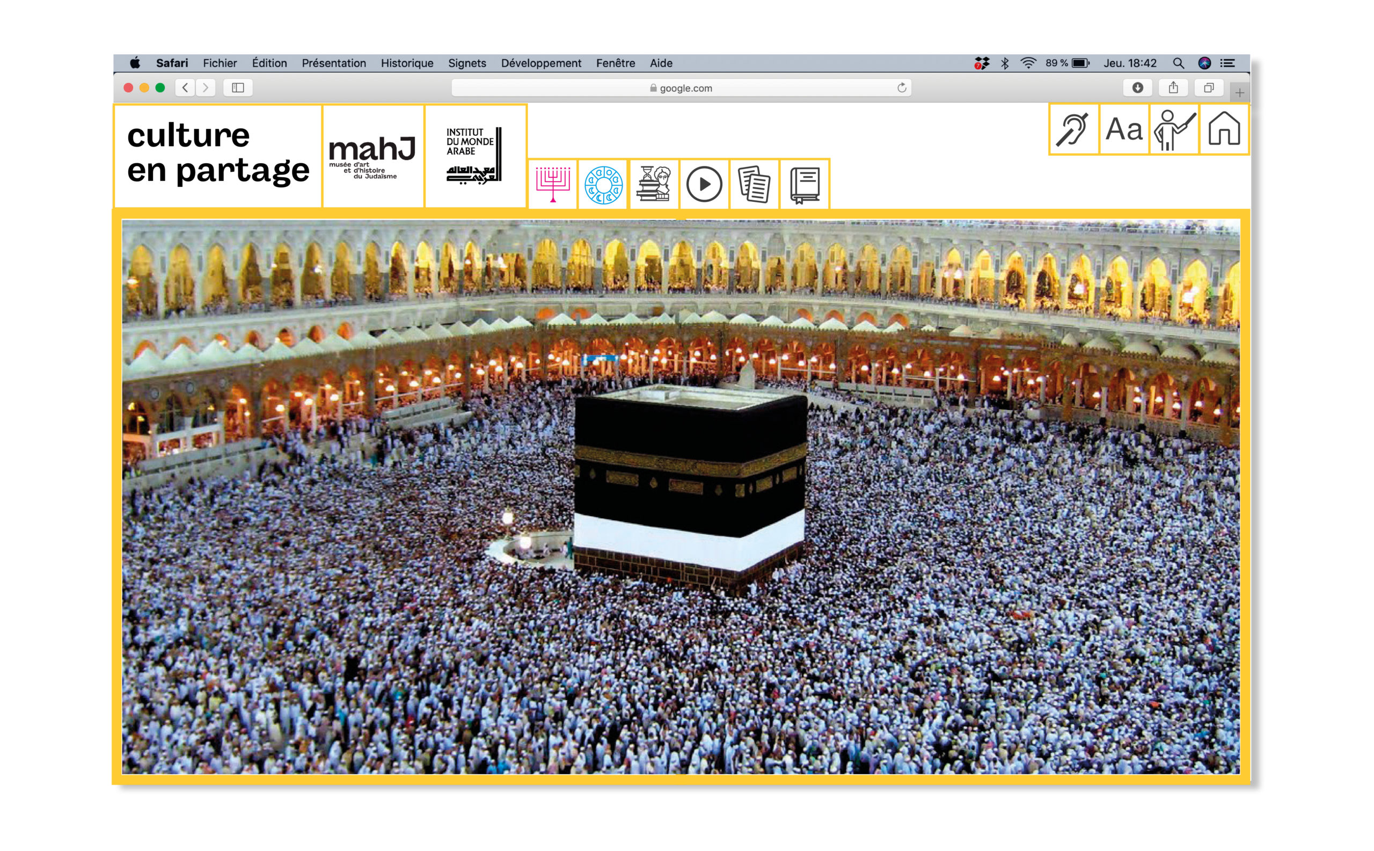Open the stacked documents icon

pyautogui.click(x=754, y=184)
